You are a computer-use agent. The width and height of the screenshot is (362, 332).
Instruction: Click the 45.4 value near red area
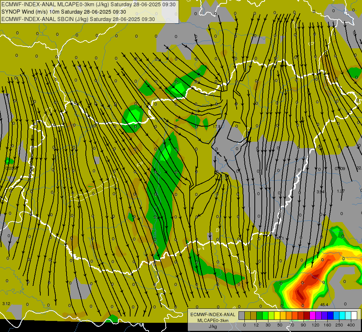tap(324, 305)
